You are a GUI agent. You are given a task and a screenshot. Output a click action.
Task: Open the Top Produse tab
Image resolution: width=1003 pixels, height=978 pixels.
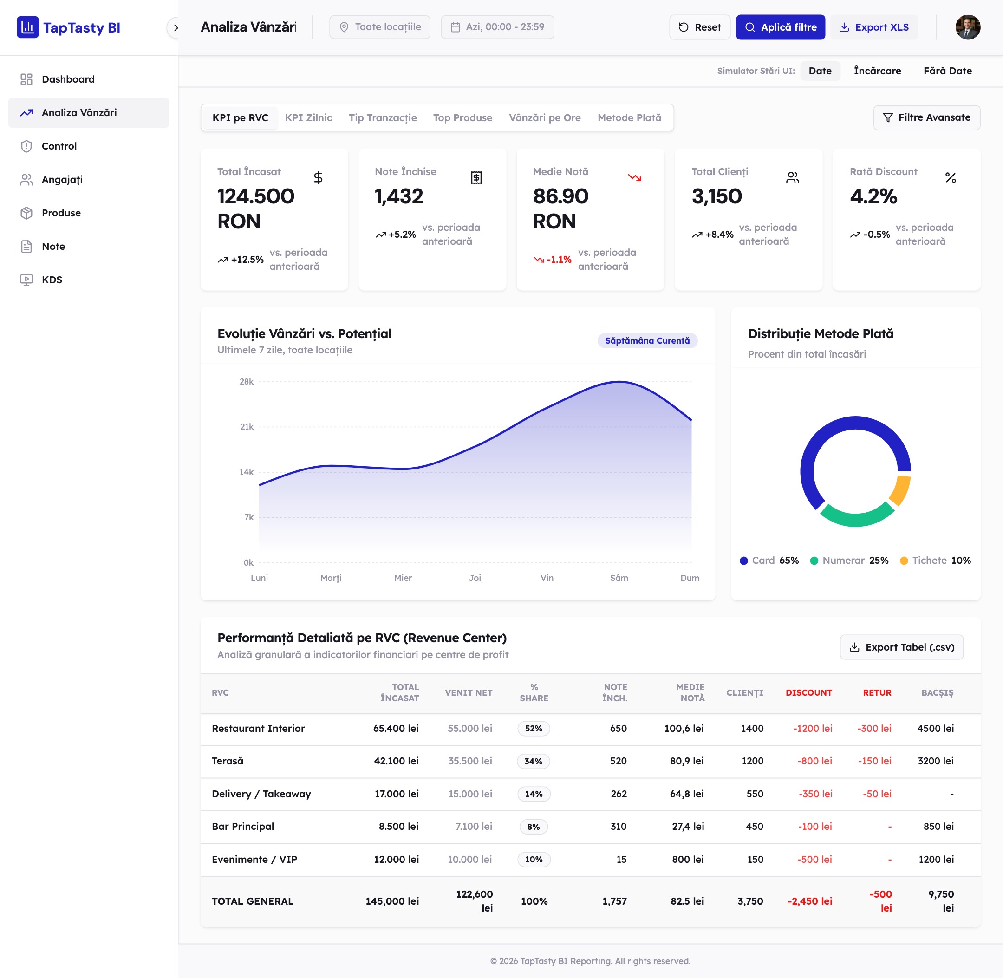462,117
